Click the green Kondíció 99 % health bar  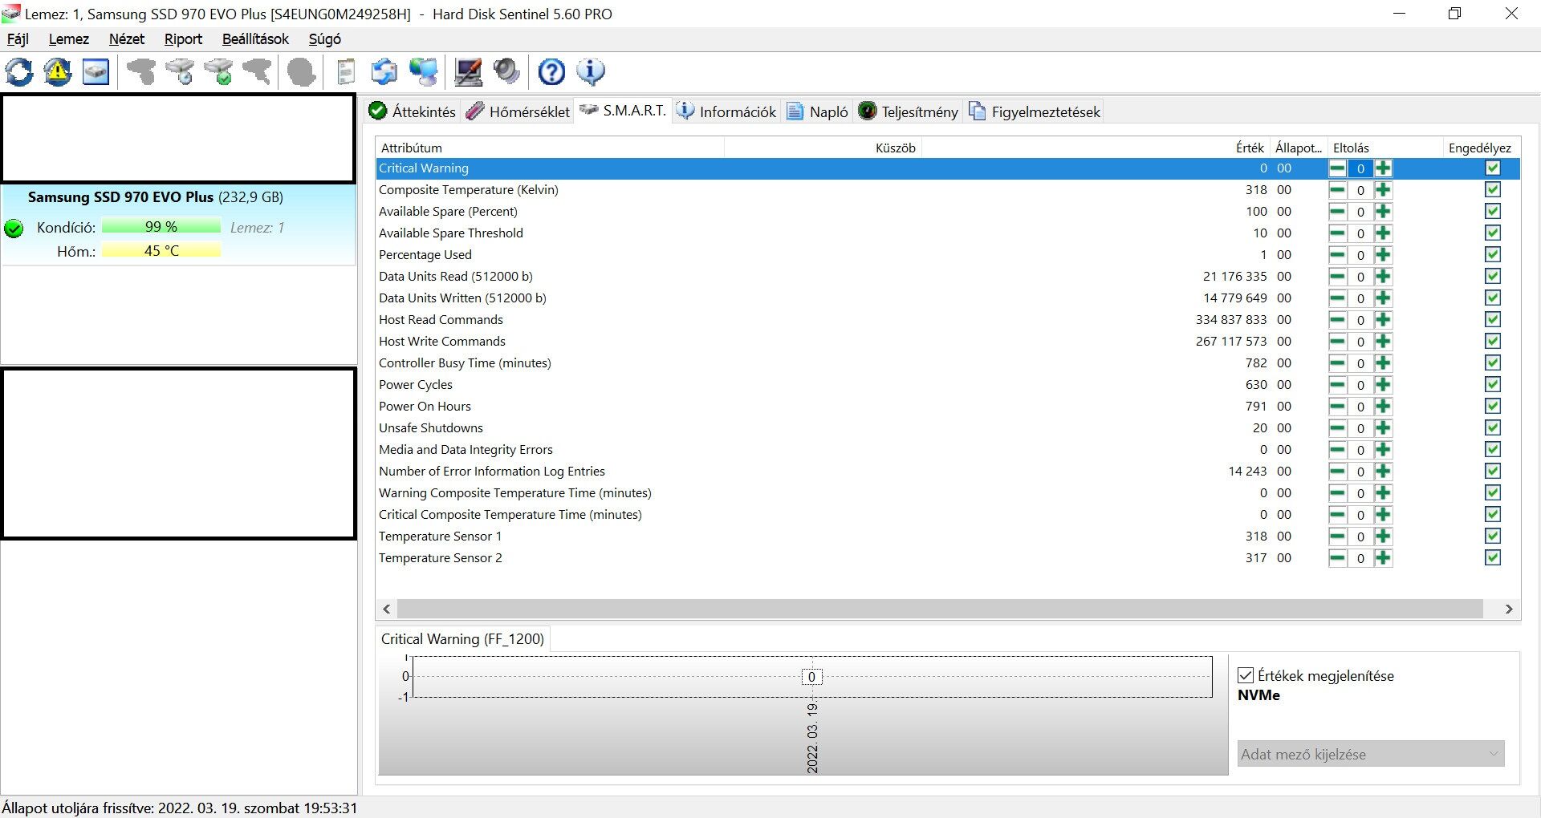pyautogui.click(x=161, y=227)
